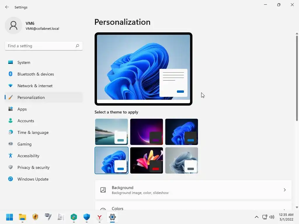Image resolution: width=299 pixels, height=224 pixels.
Task: Apply the purple glow dark theme
Action: pos(147,132)
